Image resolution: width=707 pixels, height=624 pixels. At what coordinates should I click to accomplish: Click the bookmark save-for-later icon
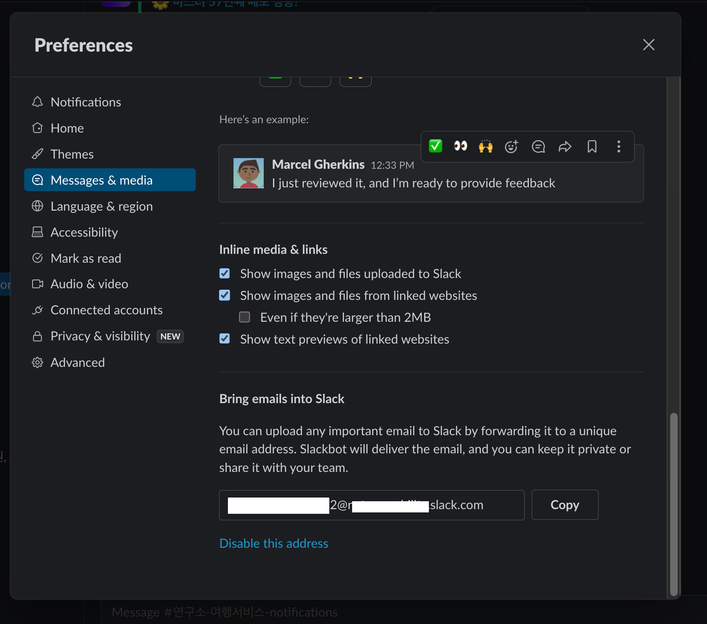[592, 146]
